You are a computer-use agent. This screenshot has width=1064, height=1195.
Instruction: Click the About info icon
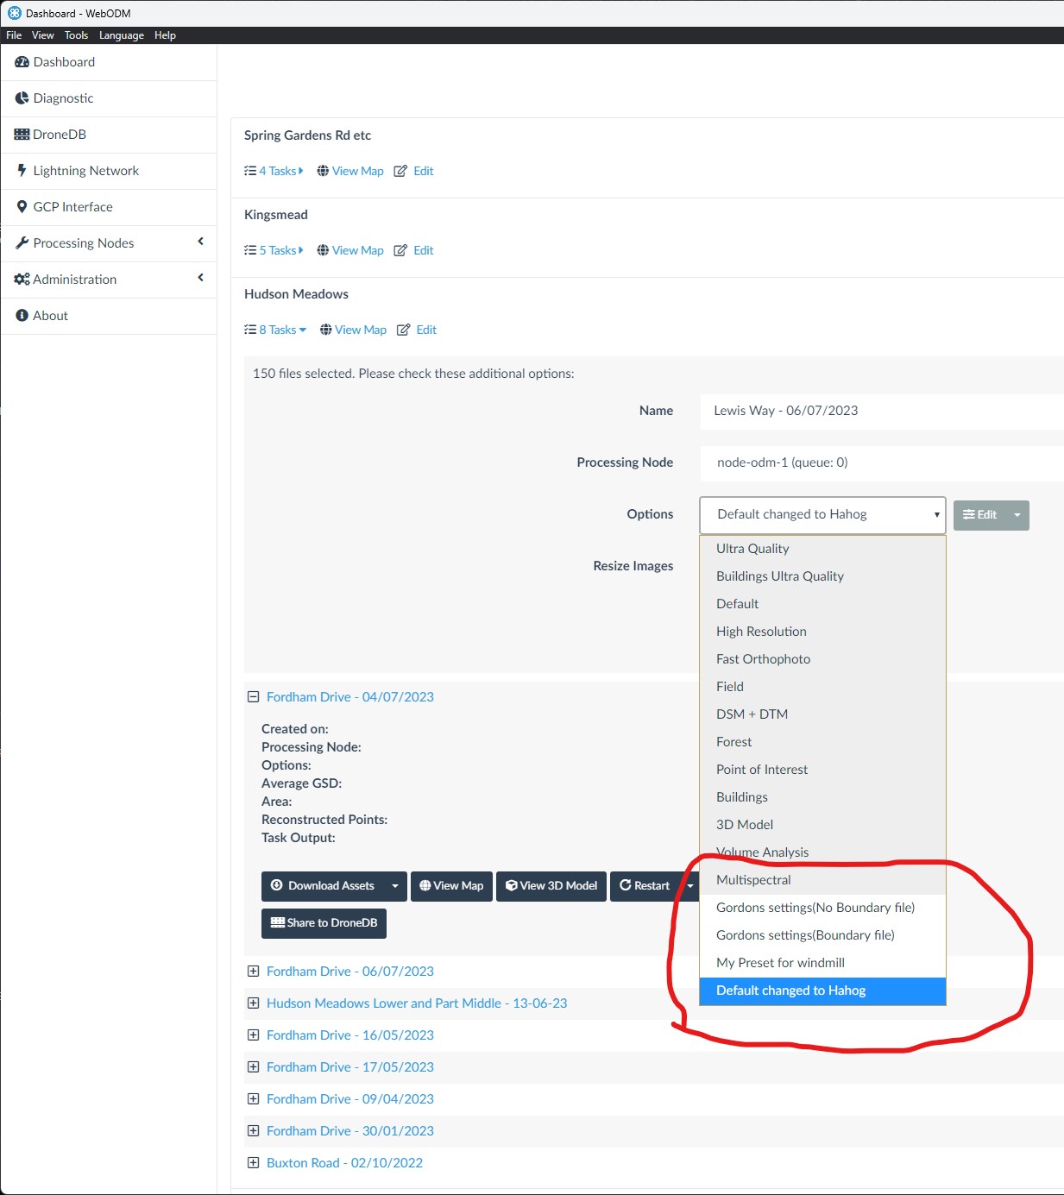coord(22,315)
